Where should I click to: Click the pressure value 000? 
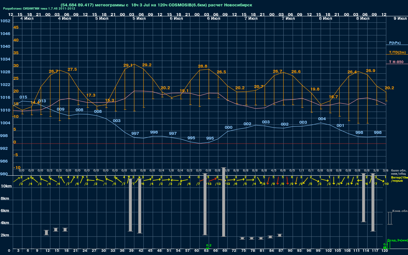[x=229, y=127]
